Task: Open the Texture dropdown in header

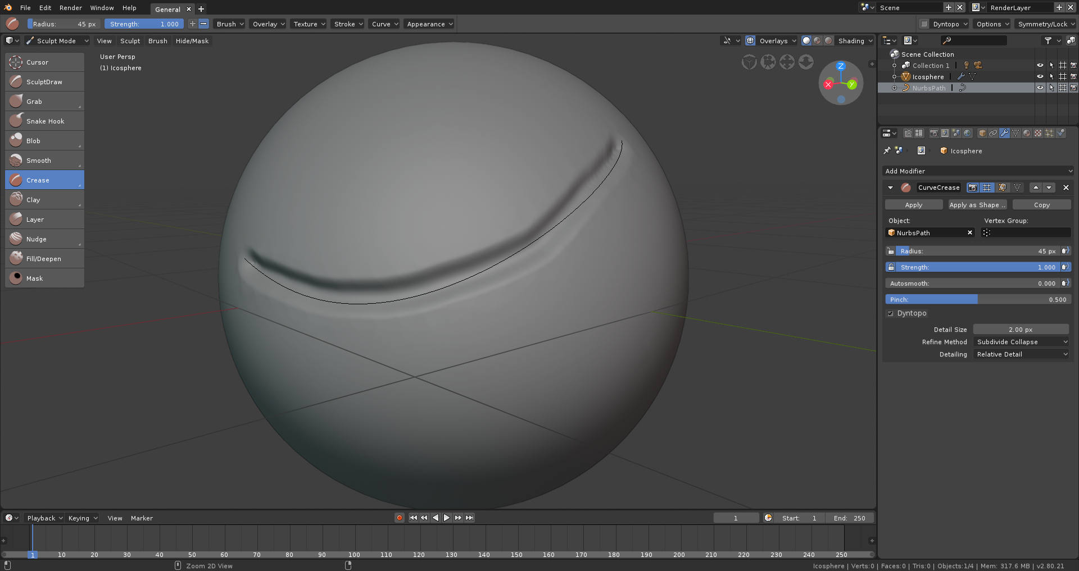Action: pyautogui.click(x=309, y=24)
